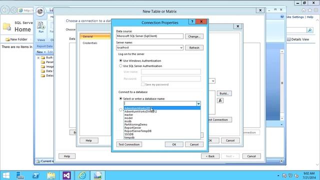
Task: Switch to Internet Explorer in the taskbar
Action: (x=82, y=175)
